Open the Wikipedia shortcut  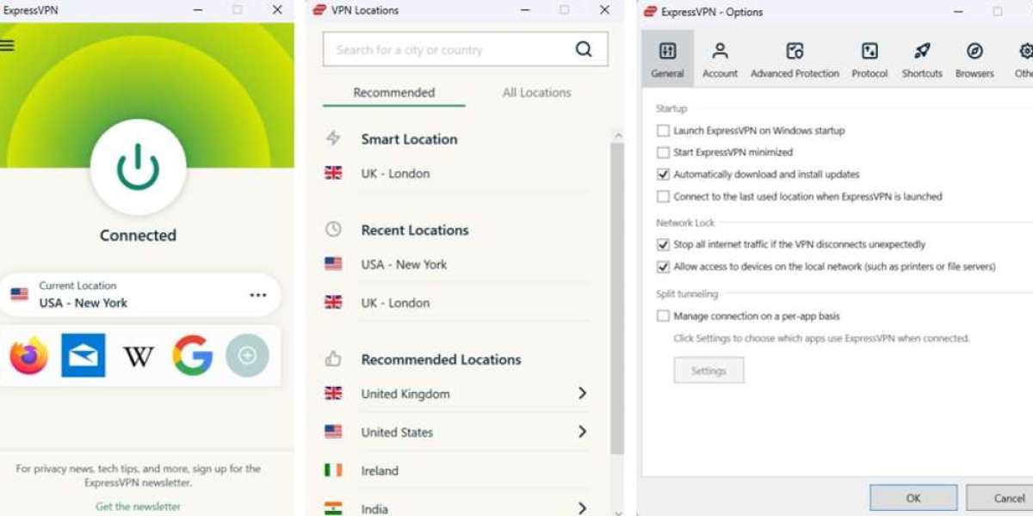coord(138,354)
